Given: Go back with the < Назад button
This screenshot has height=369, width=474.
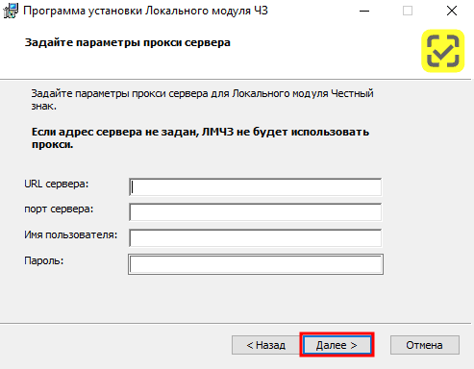Looking at the screenshot, I should [265, 345].
